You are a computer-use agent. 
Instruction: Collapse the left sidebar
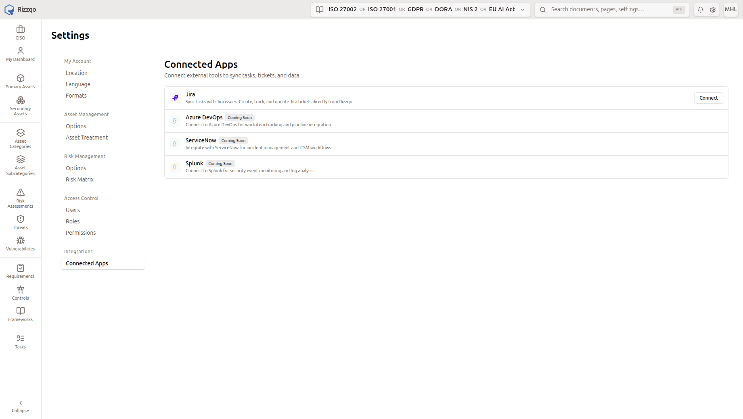[20, 406]
